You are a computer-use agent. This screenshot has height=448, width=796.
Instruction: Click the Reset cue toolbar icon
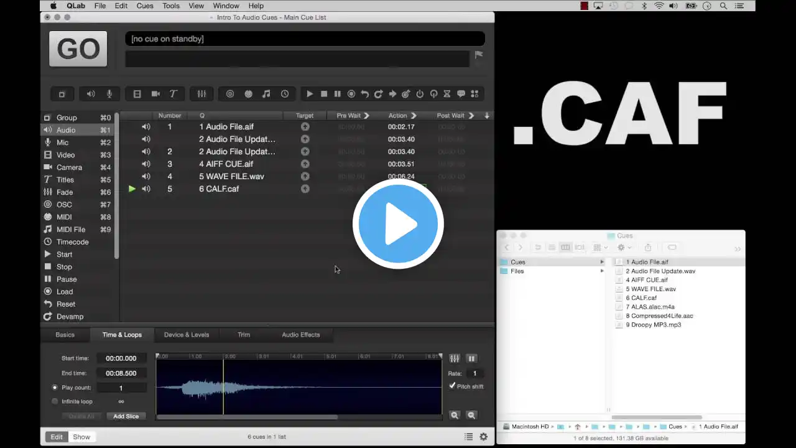(x=365, y=94)
